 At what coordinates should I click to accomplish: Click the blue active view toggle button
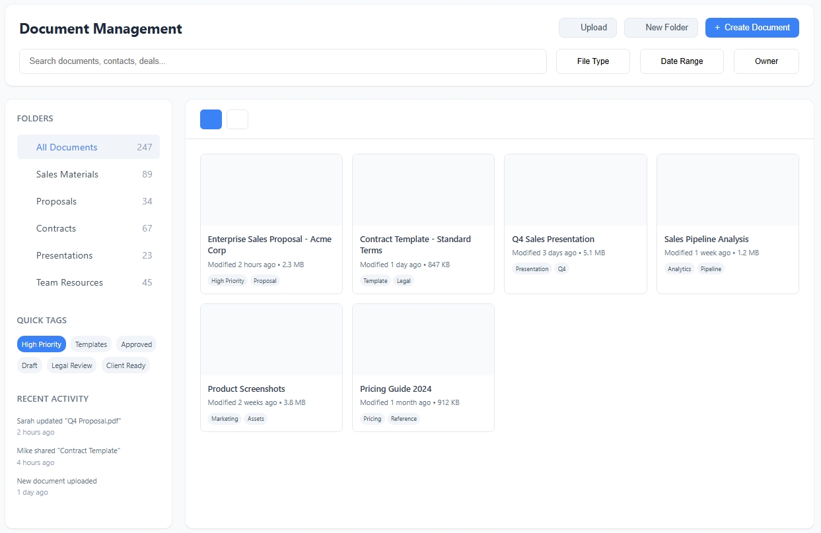click(211, 119)
